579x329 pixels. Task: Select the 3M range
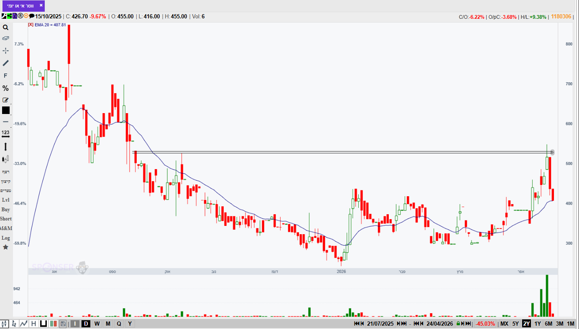tap(560, 324)
